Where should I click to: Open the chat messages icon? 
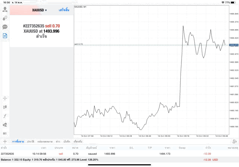coord(5,27)
